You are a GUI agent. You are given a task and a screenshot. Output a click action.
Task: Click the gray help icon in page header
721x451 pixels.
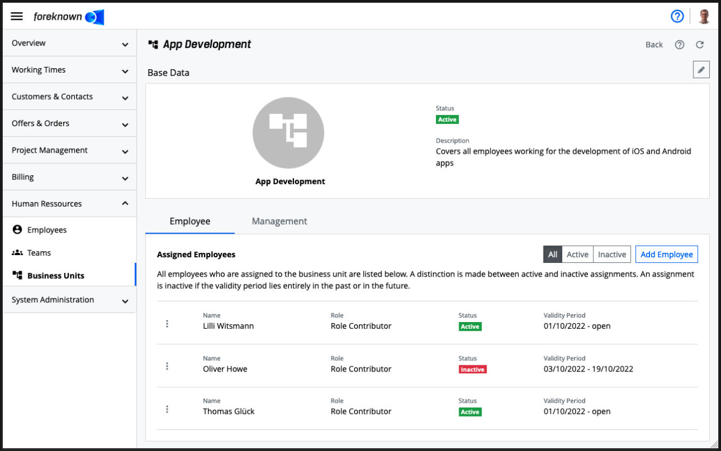click(x=679, y=45)
